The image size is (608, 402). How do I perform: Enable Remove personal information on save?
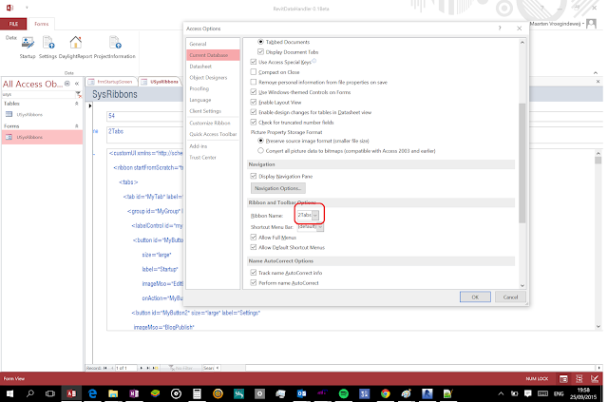click(254, 82)
